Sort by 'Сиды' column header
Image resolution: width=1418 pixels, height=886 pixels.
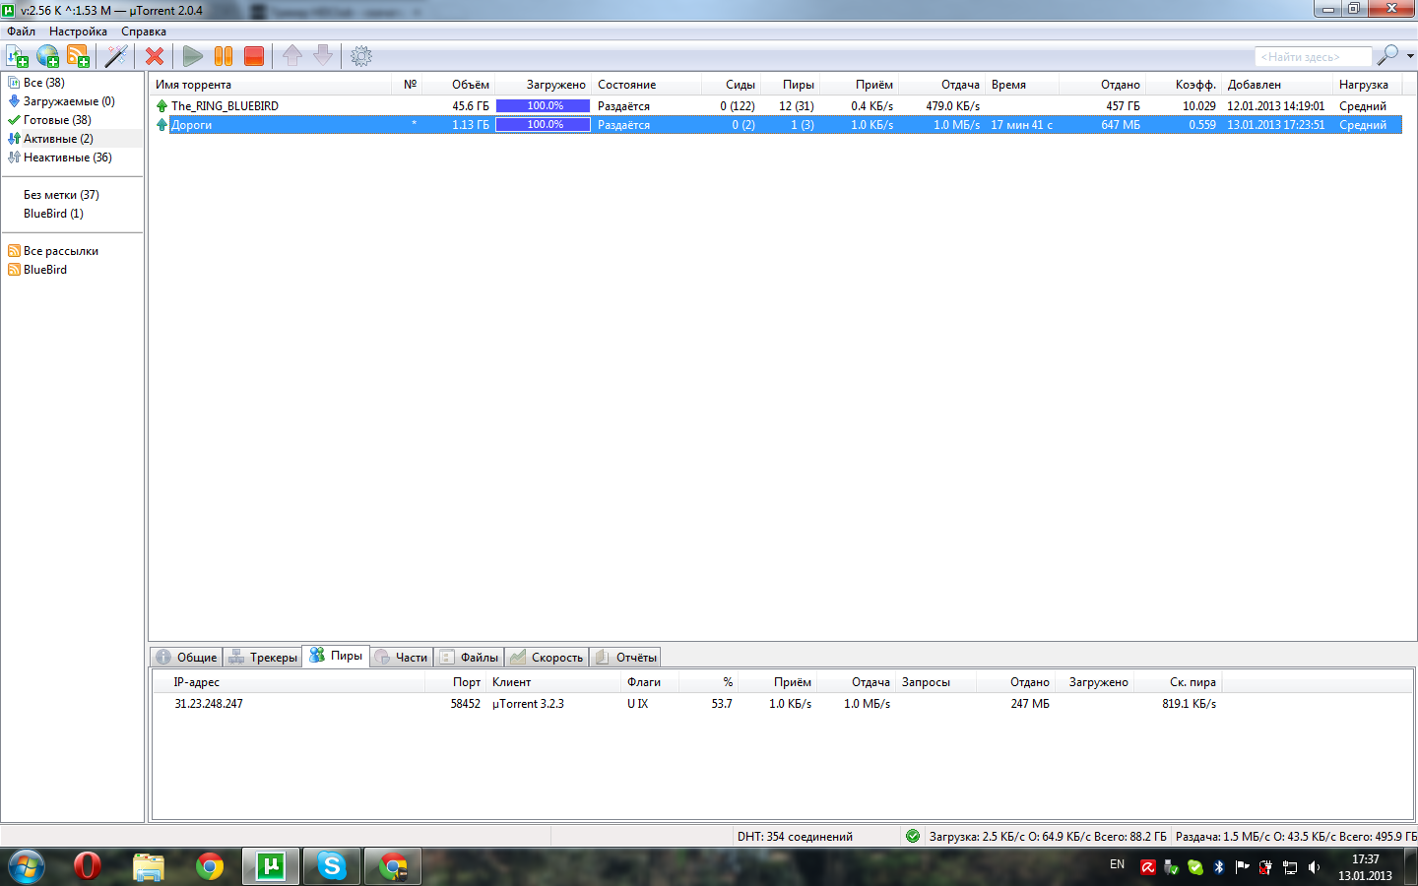(741, 85)
